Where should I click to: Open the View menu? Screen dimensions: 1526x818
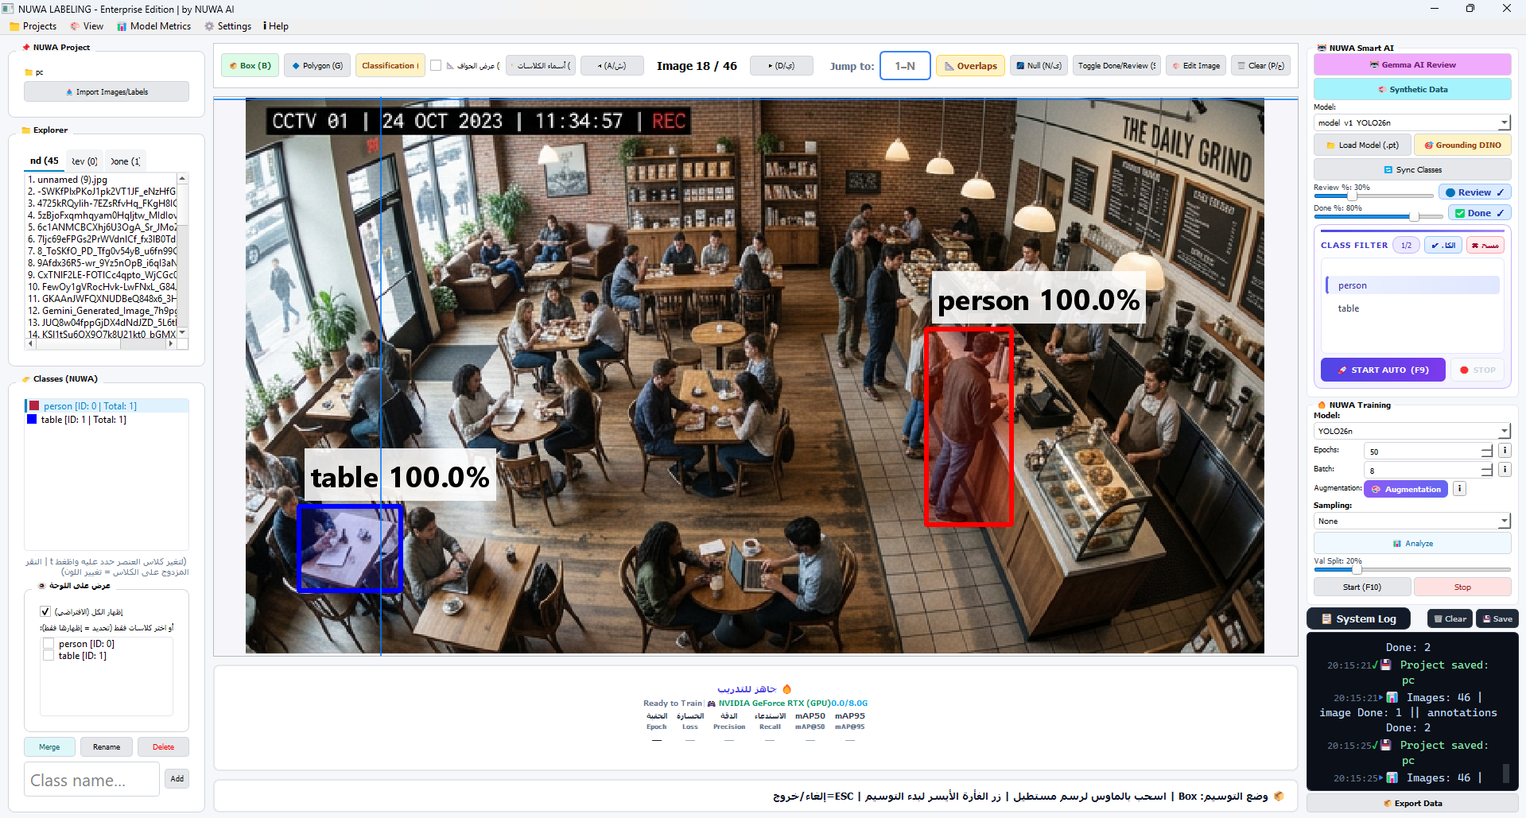click(87, 26)
